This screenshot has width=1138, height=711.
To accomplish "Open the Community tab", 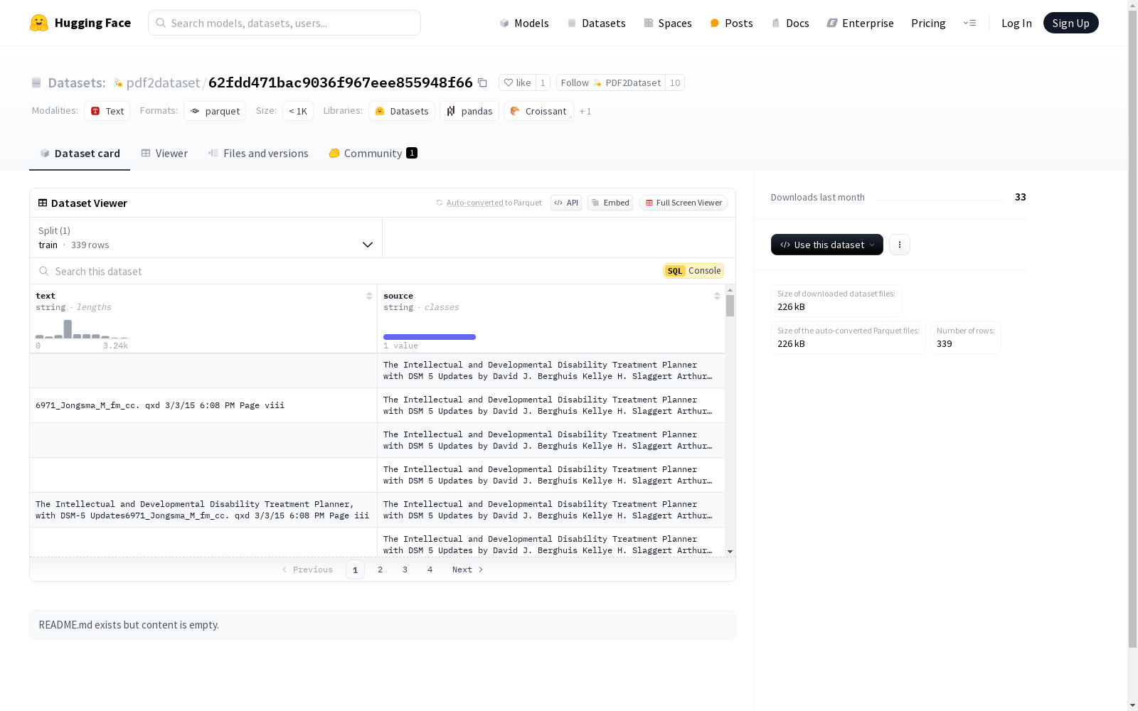I will tap(373, 154).
